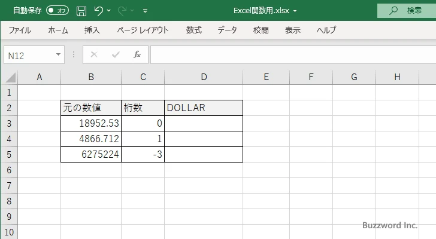Open the Undo history dropdown arrow
The height and width of the screenshot is (239, 436).
pyautogui.click(x=109, y=11)
